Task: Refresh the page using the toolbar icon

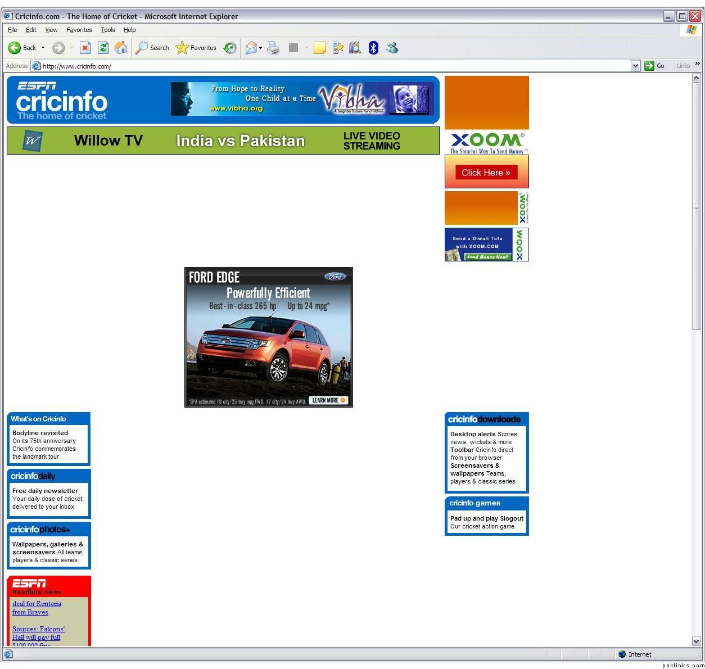Action: tap(103, 48)
